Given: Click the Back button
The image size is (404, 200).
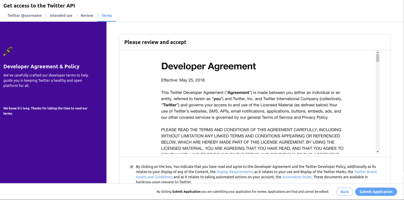Looking at the screenshot, I should point(345,191).
